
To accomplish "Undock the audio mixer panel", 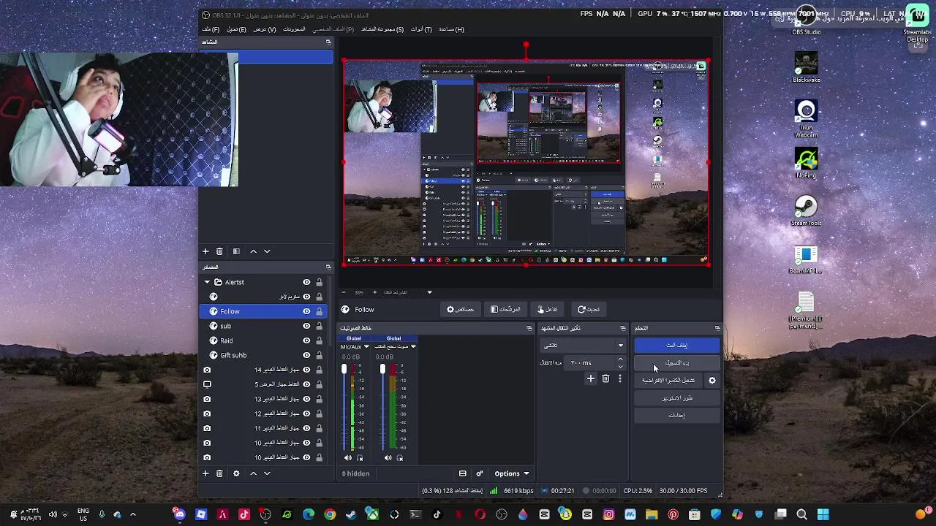I will pos(529,328).
